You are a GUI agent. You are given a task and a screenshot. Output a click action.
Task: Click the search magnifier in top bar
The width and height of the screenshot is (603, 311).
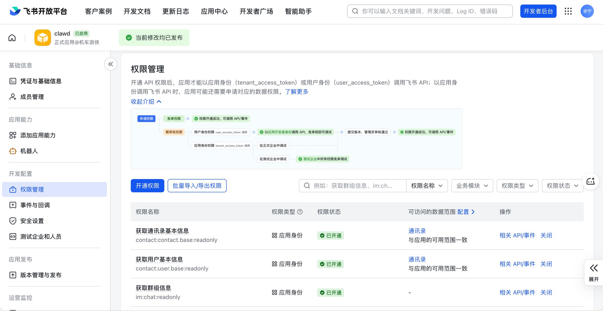click(355, 11)
